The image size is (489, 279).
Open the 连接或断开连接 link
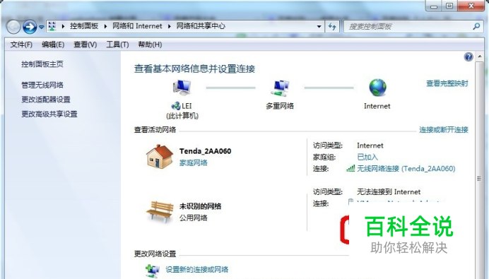pos(444,130)
